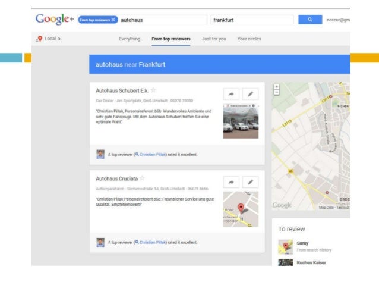The width and height of the screenshot is (379, 285).
Task: Click the Map Data link on map
Action: pyautogui.click(x=326, y=208)
